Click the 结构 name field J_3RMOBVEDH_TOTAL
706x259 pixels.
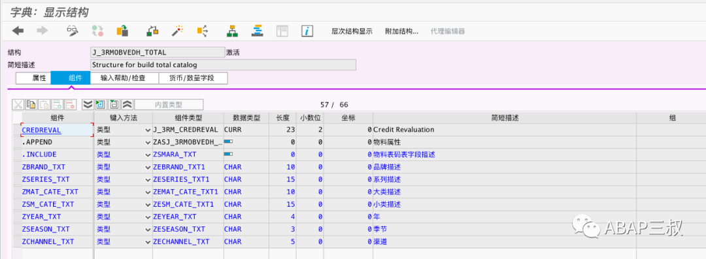pos(157,52)
